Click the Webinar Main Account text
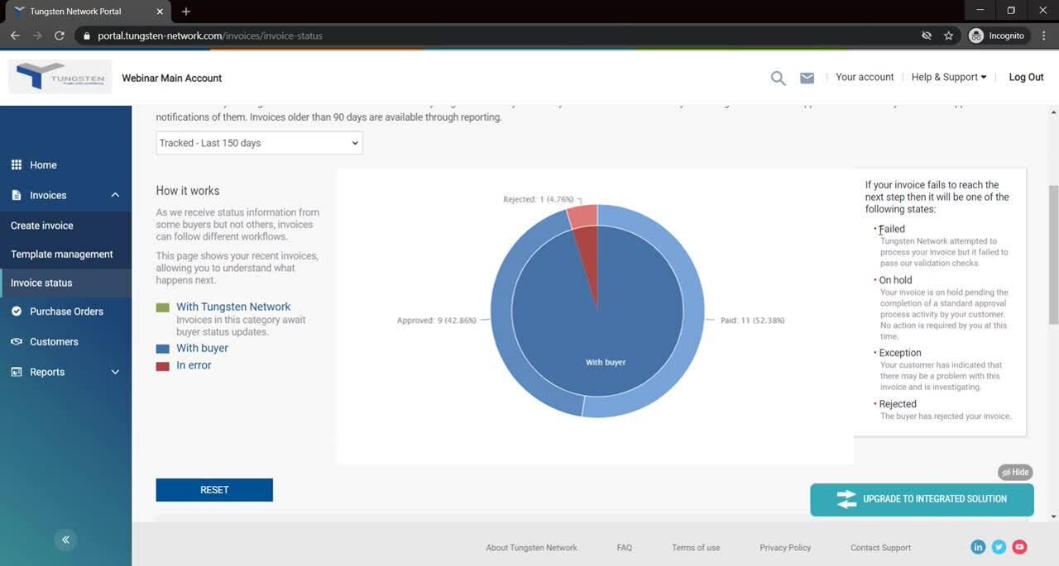1059x566 pixels. coord(172,78)
